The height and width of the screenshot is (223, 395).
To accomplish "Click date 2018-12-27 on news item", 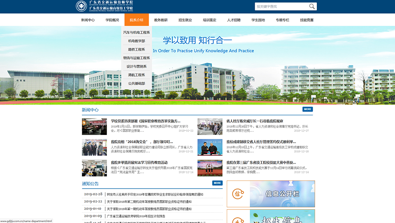I will coord(301,131).
